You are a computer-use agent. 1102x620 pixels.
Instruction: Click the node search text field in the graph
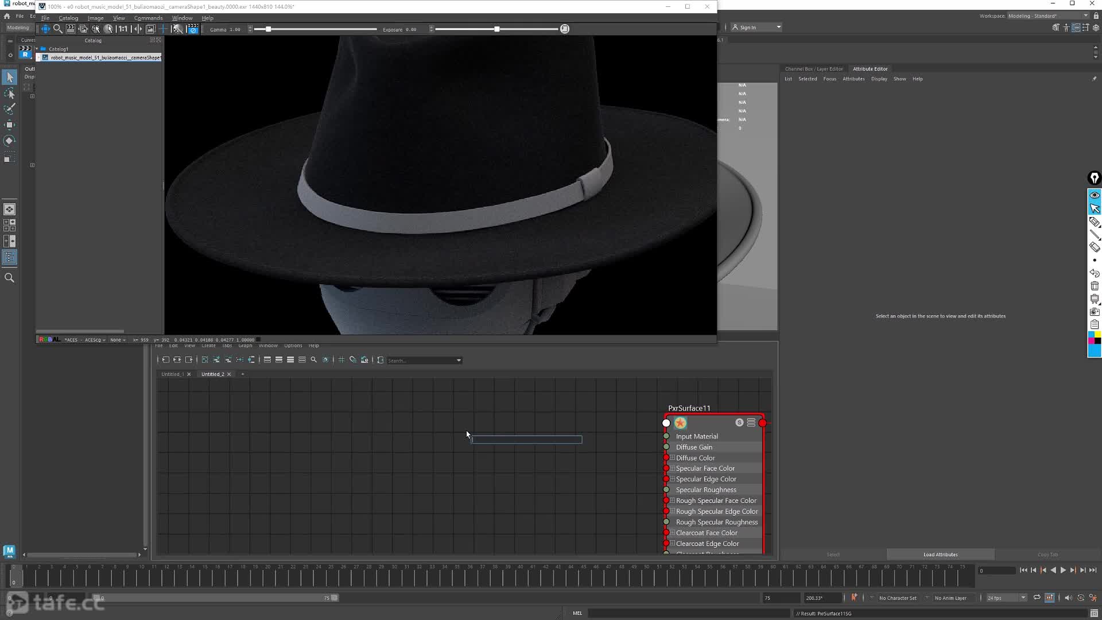[526, 440]
